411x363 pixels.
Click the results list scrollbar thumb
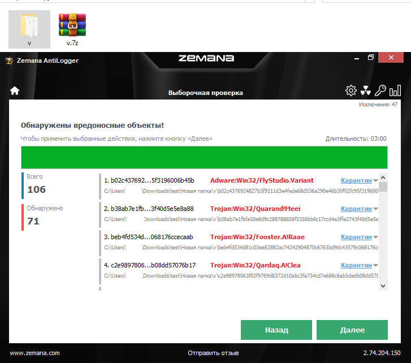[x=383, y=187]
